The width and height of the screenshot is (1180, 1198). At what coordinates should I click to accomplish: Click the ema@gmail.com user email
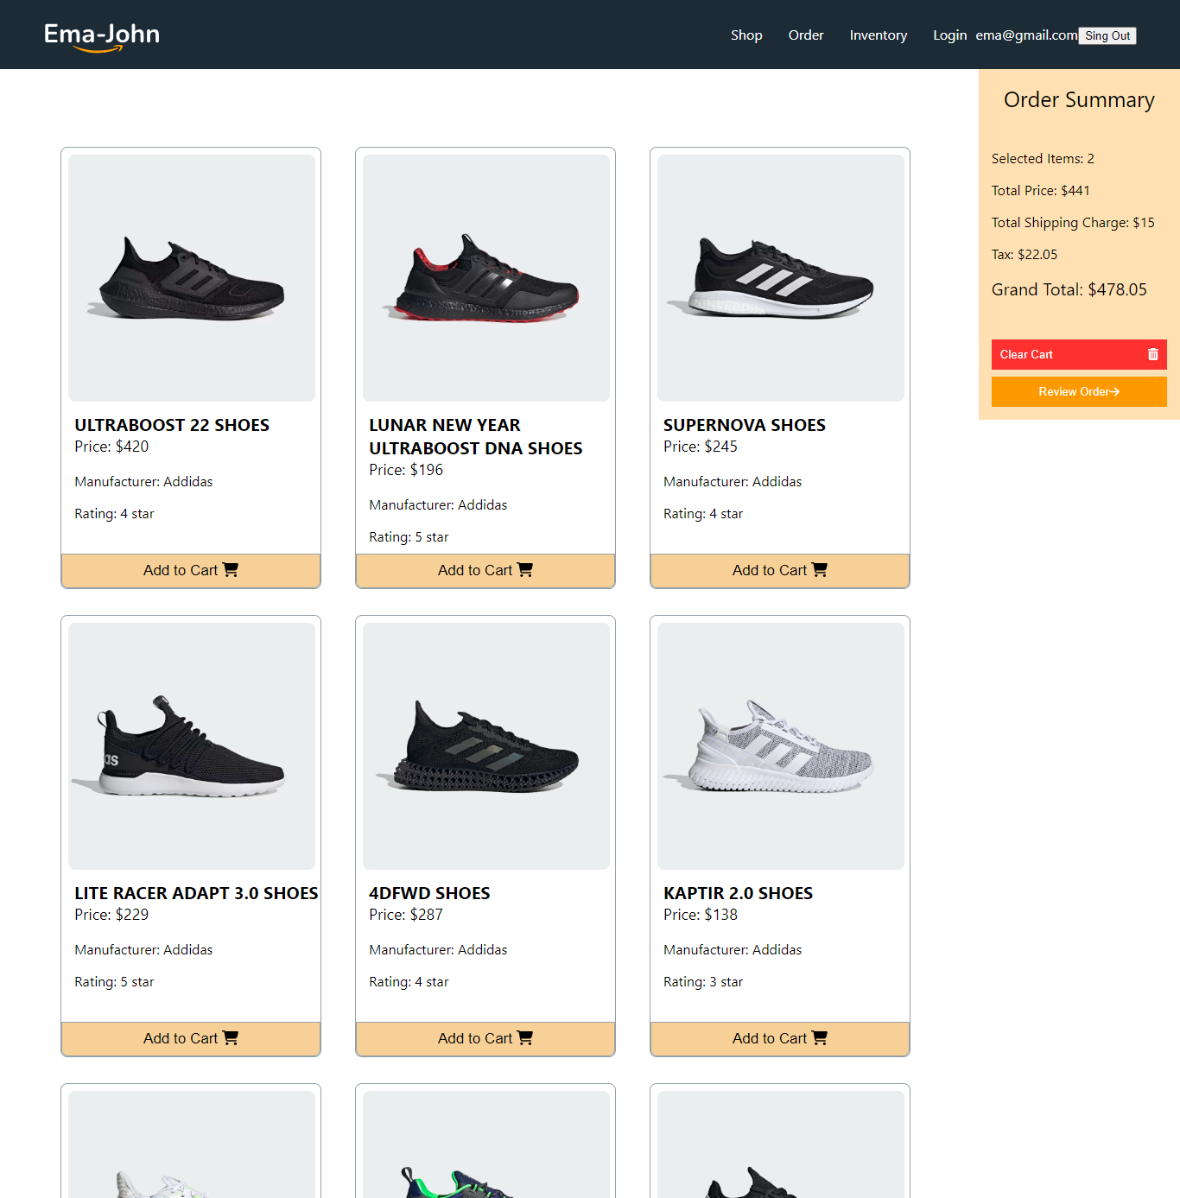pos(1026,35)
